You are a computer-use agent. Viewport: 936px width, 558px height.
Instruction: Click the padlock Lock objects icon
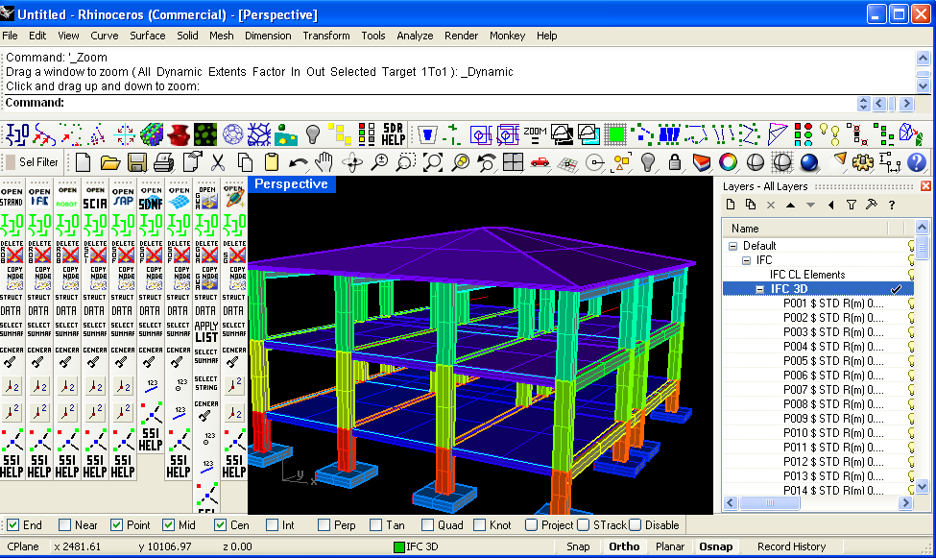click(675, 162)
